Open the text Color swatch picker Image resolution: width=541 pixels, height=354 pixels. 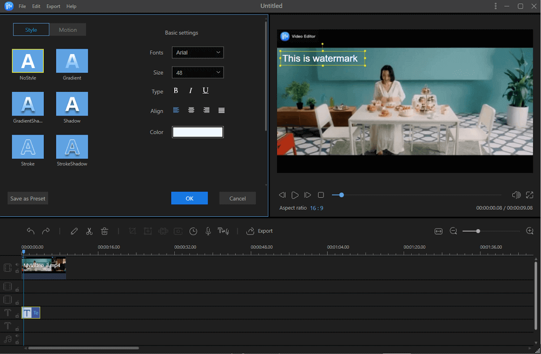[x=197, y=132]
